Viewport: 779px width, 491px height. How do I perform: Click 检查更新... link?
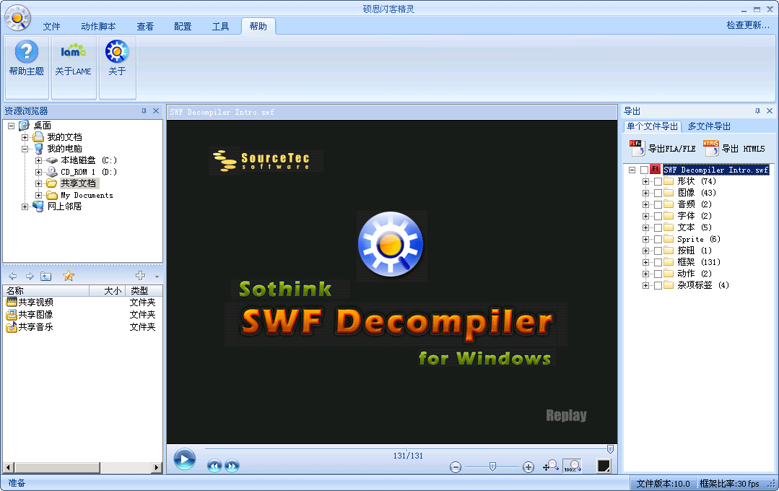coord(748,25)
